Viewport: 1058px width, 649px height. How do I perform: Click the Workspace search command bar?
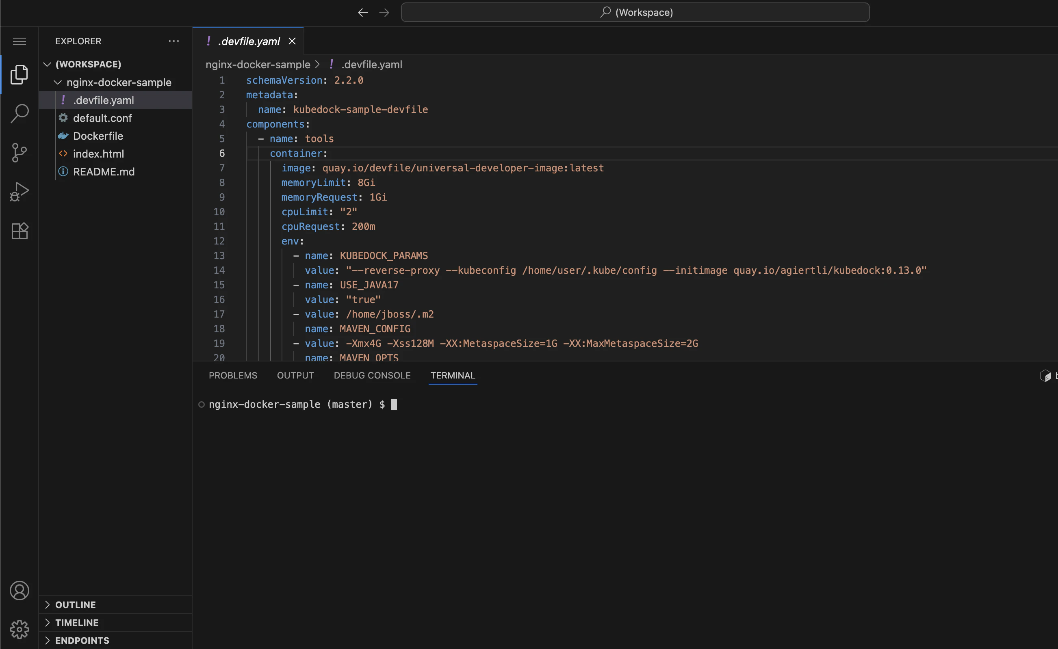635,13
